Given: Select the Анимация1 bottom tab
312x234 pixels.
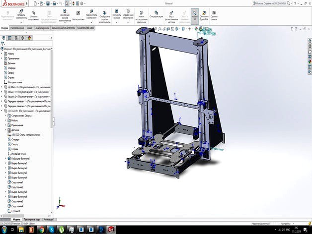Looking at the screenshot, I should (49, 220).
